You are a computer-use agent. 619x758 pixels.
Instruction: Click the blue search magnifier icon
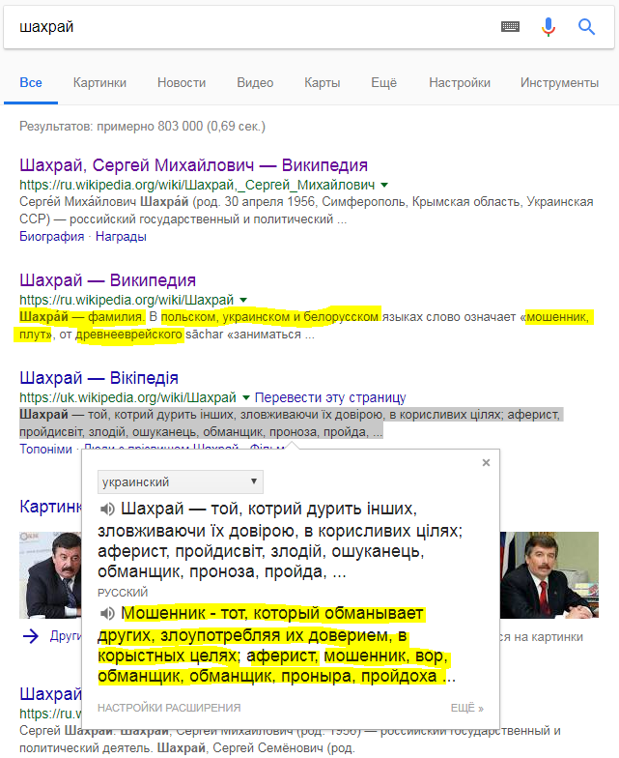click(x=586, y=27)
